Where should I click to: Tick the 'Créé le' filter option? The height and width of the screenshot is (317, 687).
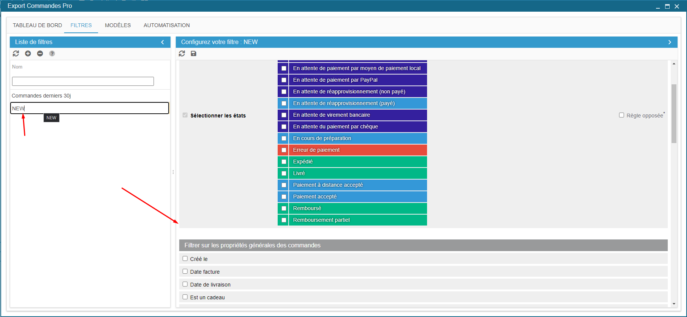click(185, 259)
